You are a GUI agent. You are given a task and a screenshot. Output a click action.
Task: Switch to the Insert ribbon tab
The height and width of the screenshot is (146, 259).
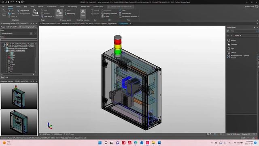(18, 6)
